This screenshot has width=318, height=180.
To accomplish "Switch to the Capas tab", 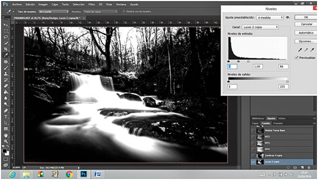I will 255,123.
